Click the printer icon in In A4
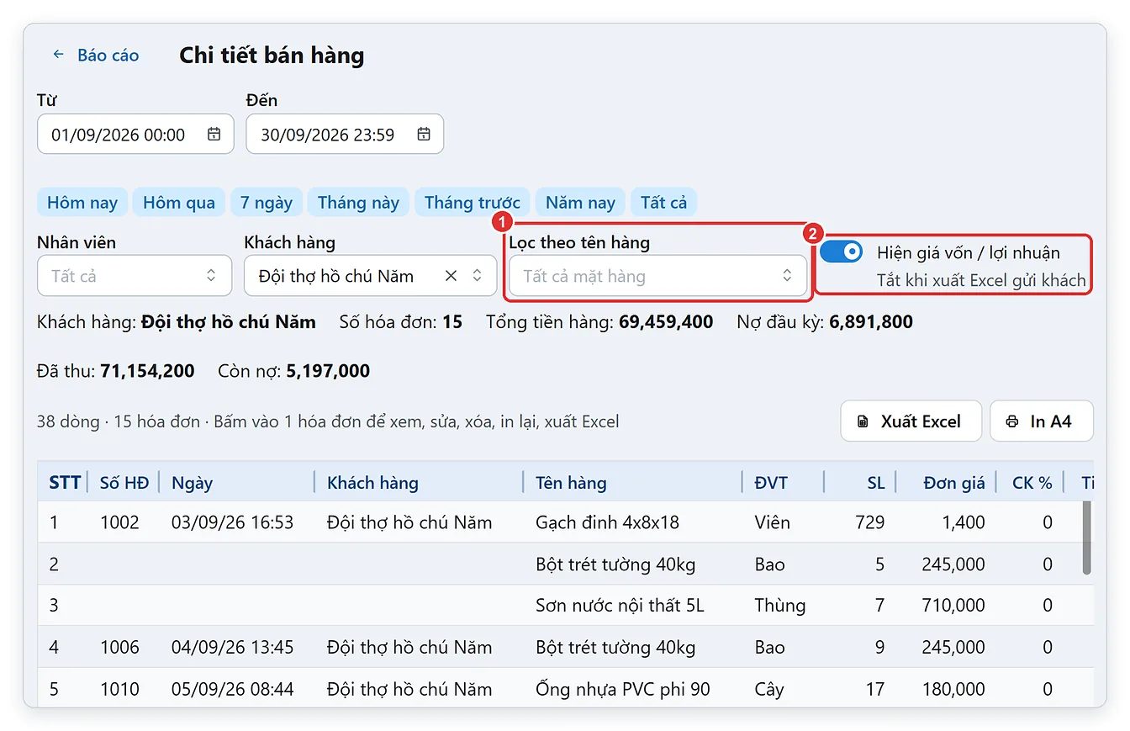Image resolution: width=1130 pixels, height=731 pixels. [x=1012, y=421]
